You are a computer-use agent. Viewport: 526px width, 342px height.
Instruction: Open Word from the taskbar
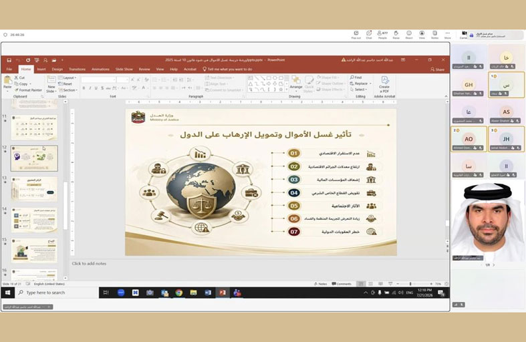point(208,293)
